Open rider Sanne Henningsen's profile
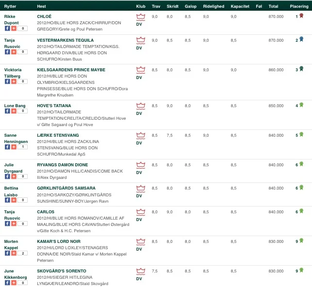Screen dimensions: 312x287 (x=16, y=139)
